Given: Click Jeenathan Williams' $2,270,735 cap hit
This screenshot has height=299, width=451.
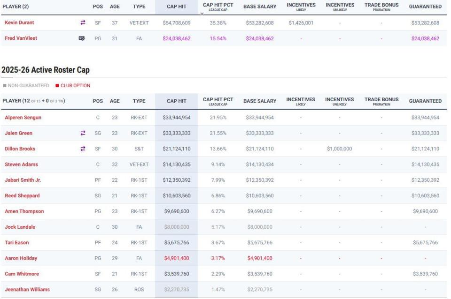Looking at the screenshot, I should [x=176, y=290].
